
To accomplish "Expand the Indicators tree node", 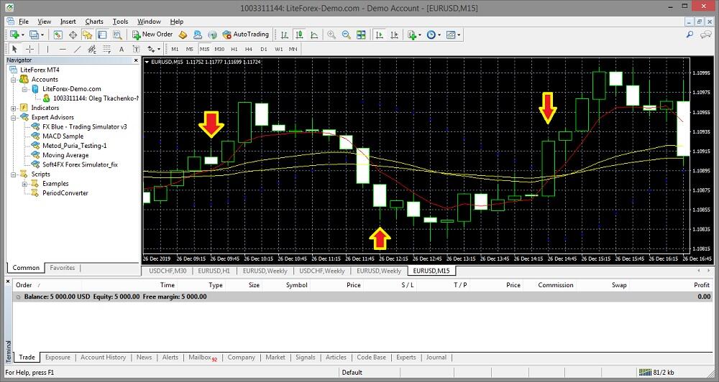I will (14, 108).
